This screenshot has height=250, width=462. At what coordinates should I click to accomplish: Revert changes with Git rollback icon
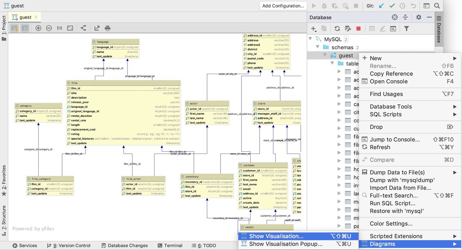point(413,6)
